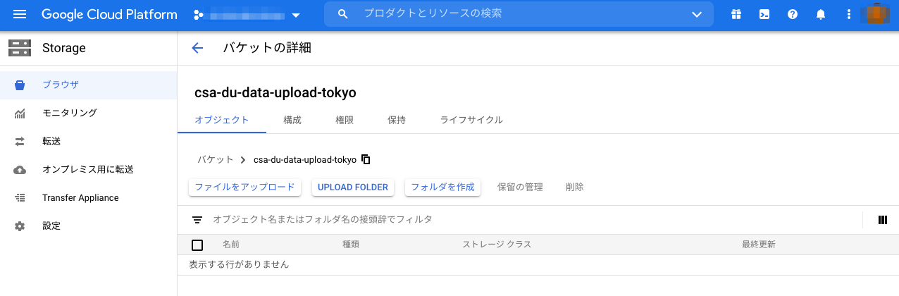Open the column display options icon
This screenshot has height=296, width=899.
click(x=883, y=220)
